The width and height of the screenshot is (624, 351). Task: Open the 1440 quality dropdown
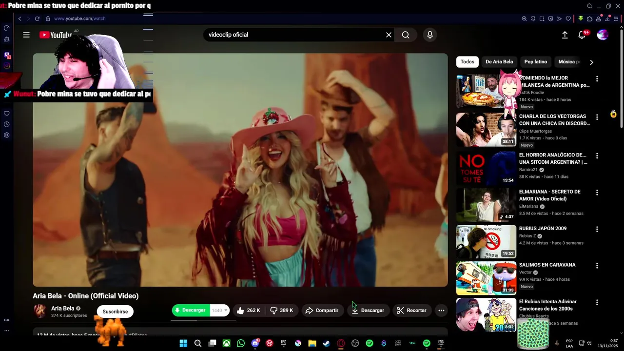[x=219, y=310]
